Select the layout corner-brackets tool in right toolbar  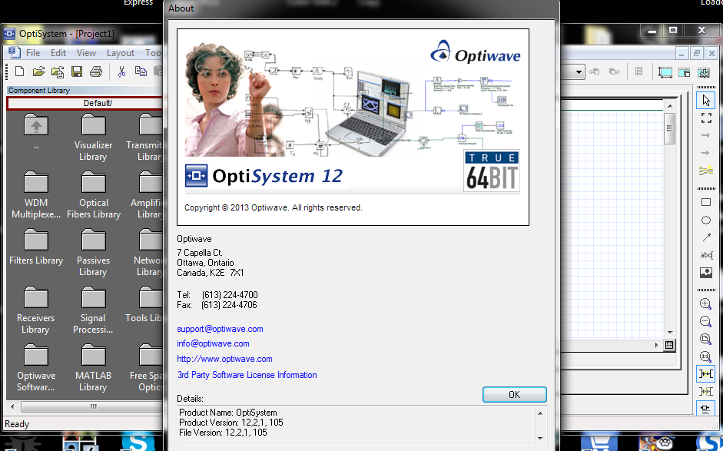[706, 118]
